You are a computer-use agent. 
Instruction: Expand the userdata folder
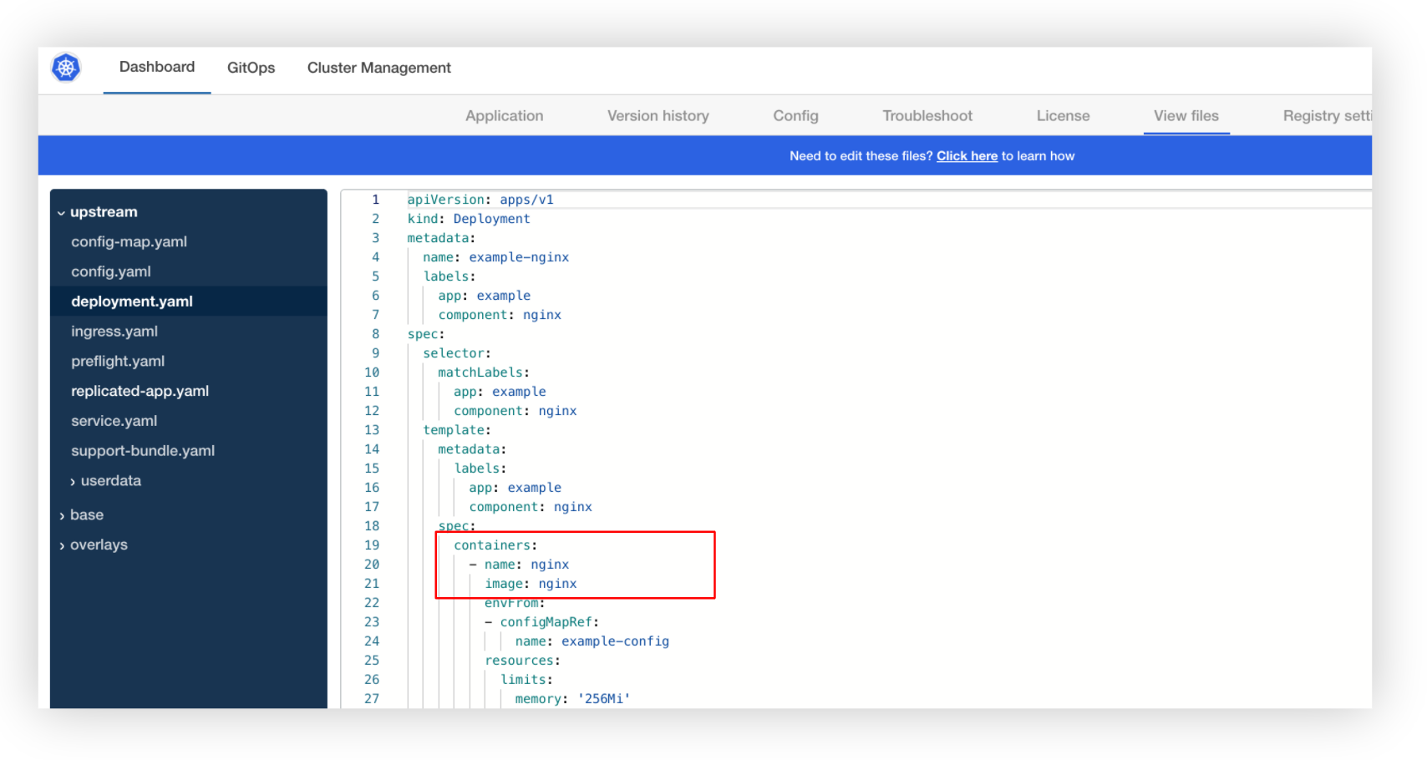click(111, 480)
